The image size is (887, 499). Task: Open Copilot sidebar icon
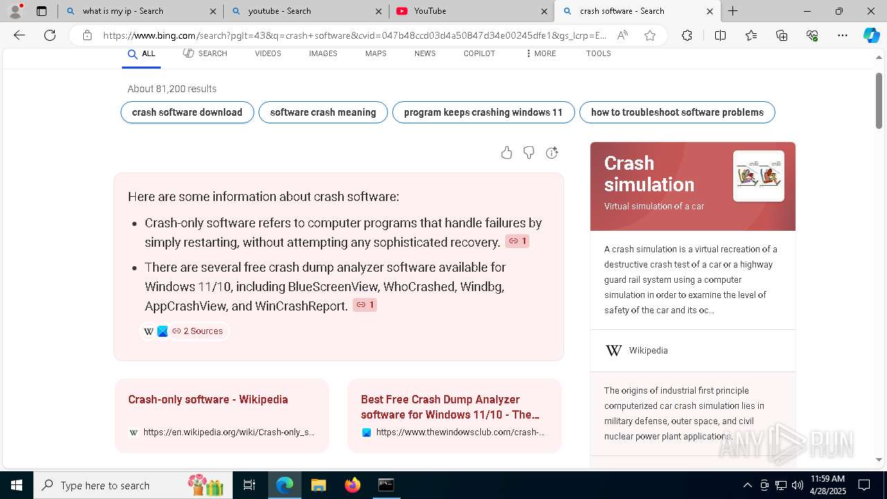[871, 35]
